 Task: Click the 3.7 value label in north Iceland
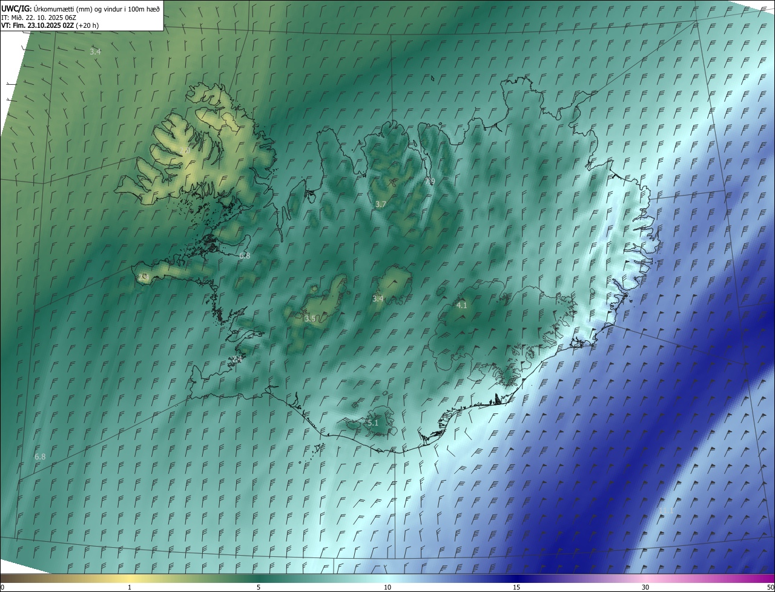coord(380,205)
